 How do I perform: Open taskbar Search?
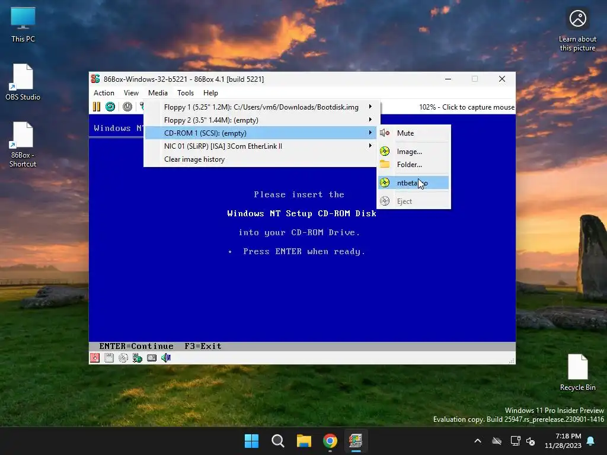coord(278,441)
